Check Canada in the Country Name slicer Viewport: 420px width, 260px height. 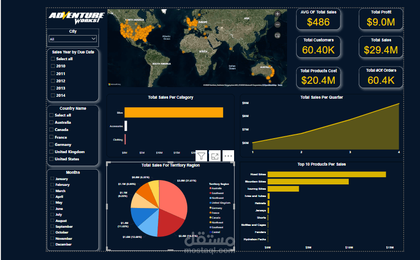tap(52, 130)
